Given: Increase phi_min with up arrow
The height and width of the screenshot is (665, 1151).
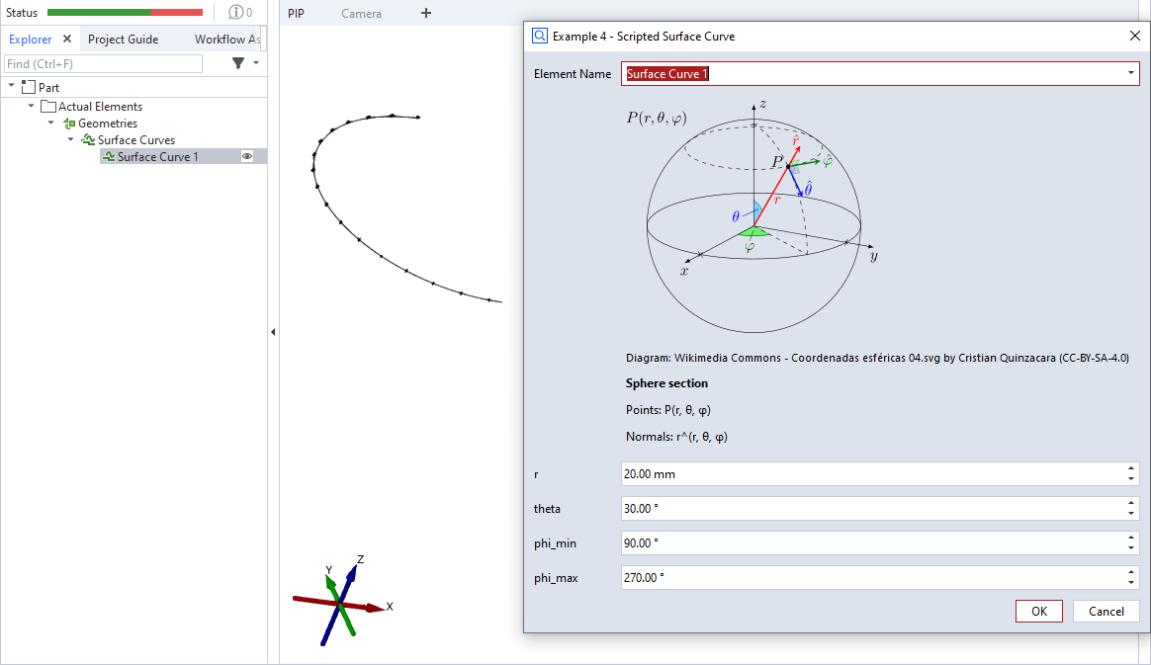Looking at the screenshot, I should click(x=1131, y=538).
